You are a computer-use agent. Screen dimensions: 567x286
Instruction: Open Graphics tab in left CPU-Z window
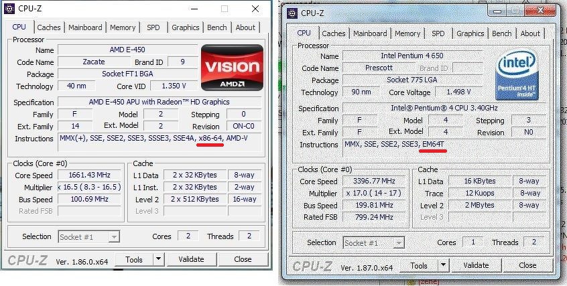coord(186,27)
